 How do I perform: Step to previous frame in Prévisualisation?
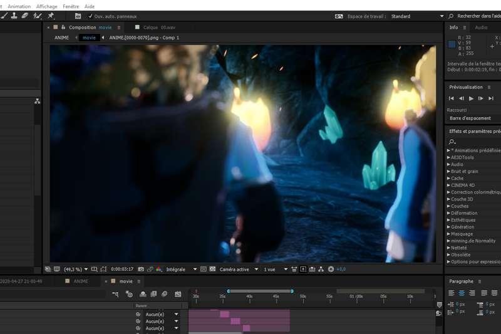[x=462, y=98]
